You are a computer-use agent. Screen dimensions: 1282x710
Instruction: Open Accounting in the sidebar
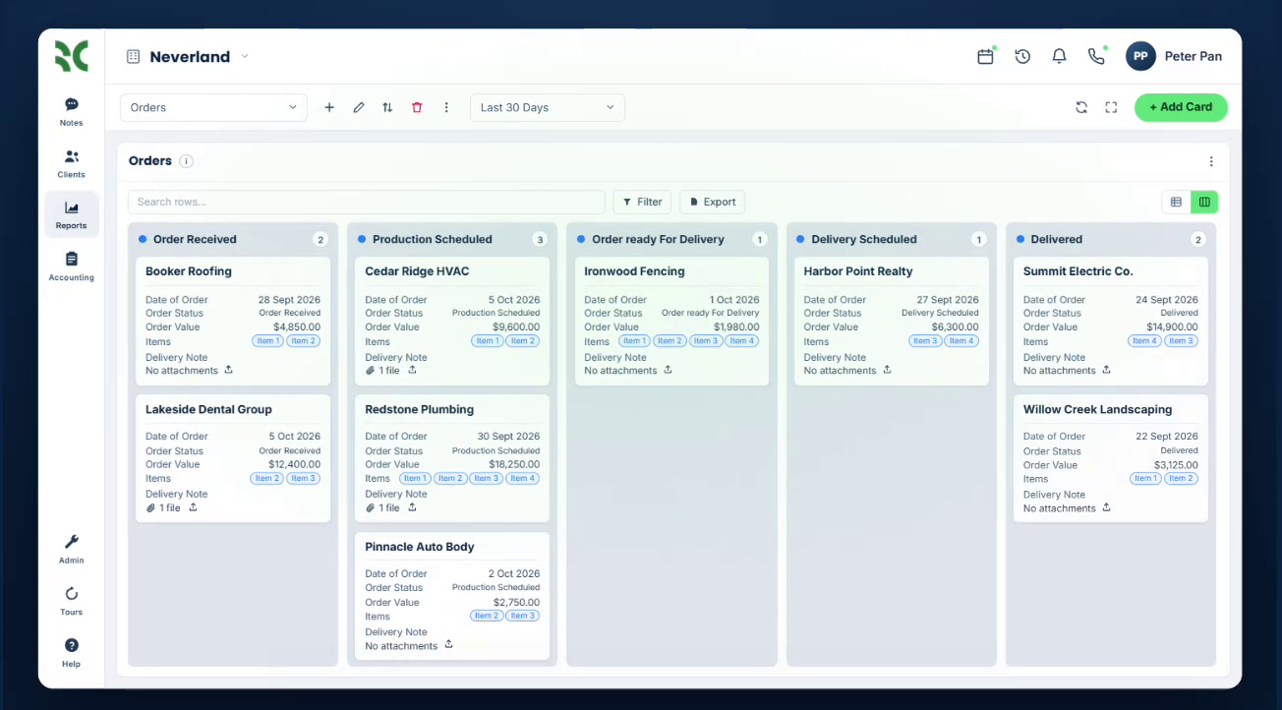pos(71,266)
